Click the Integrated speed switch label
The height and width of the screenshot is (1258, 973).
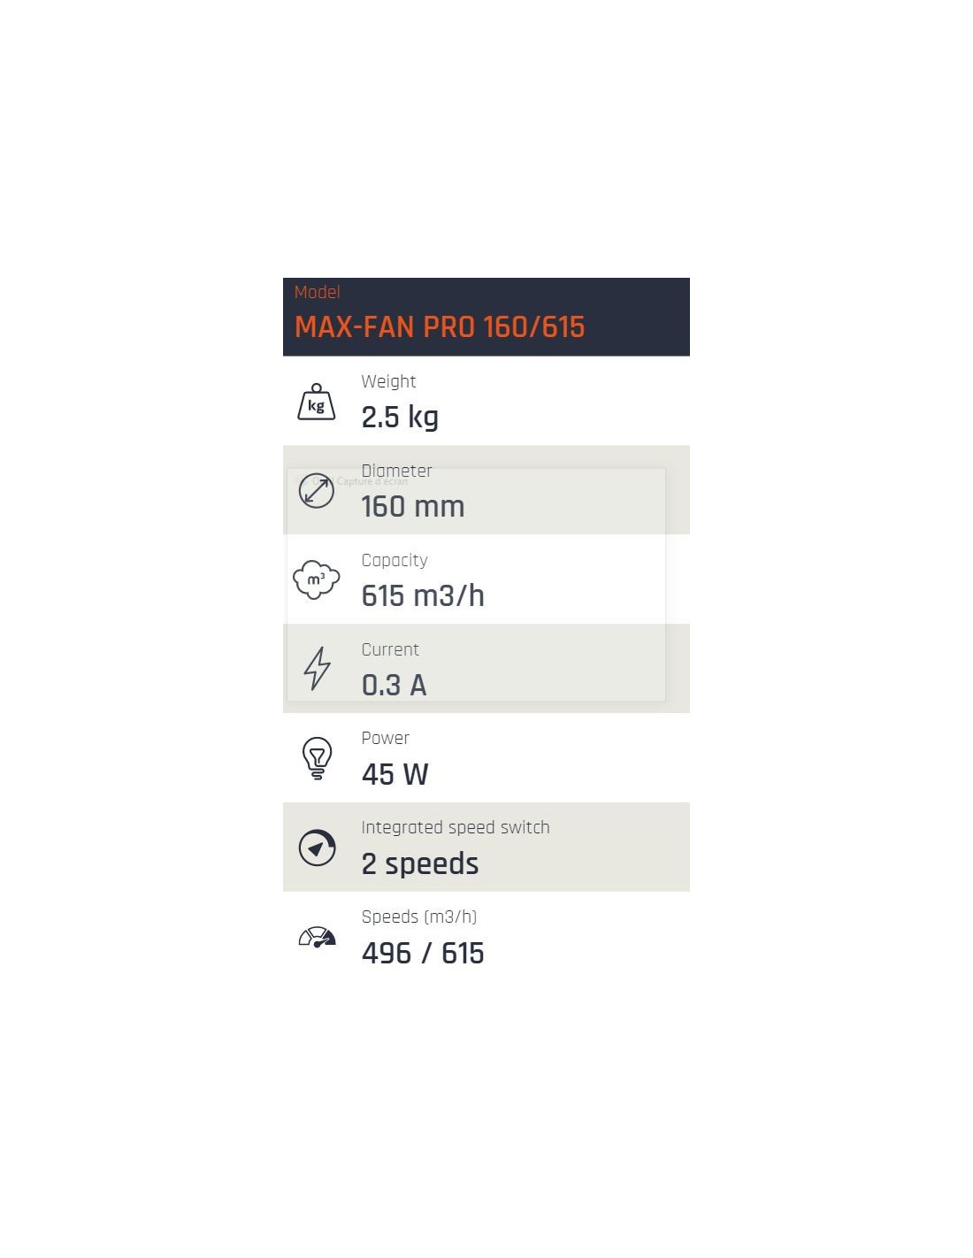pyautogui.click(x=456, y=828)
